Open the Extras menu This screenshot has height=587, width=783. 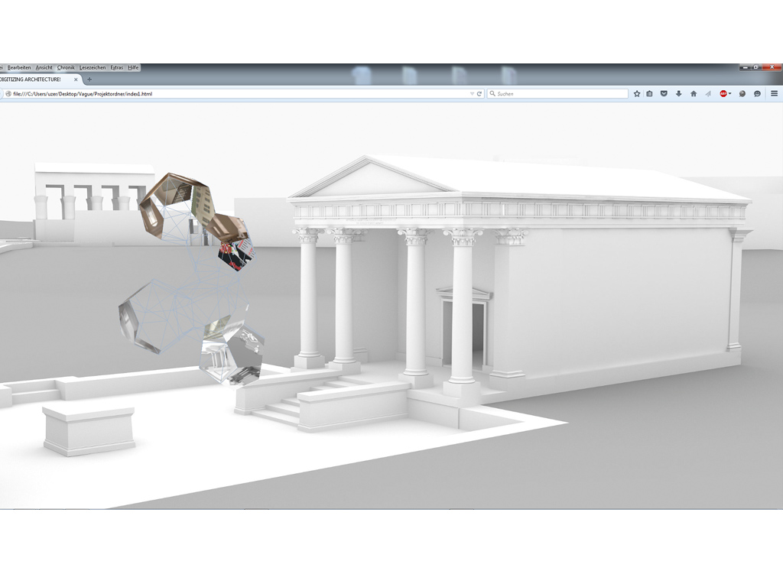116,67
